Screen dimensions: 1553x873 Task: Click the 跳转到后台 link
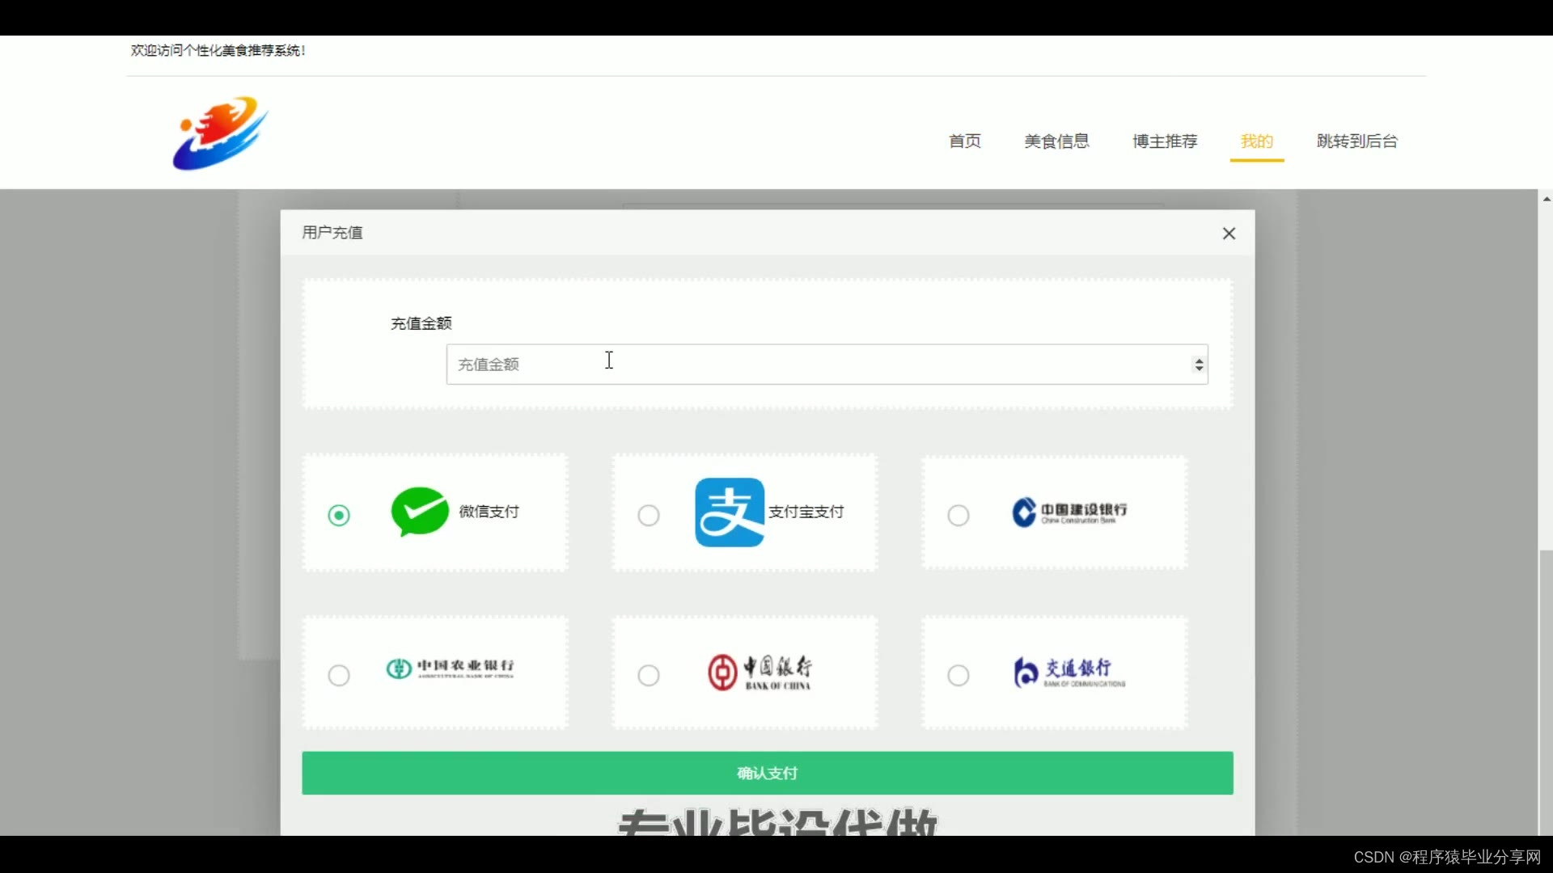(x=1356, y=141)
